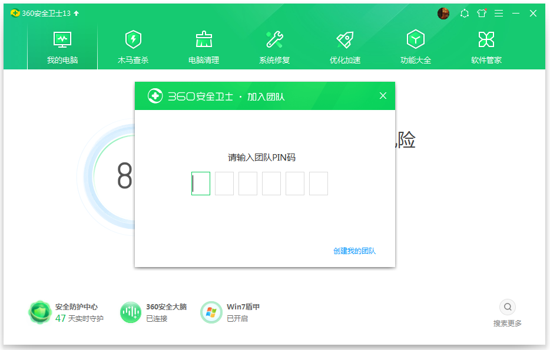
Task: Click the third PIN digit box
Action: [x=248, y=183]
